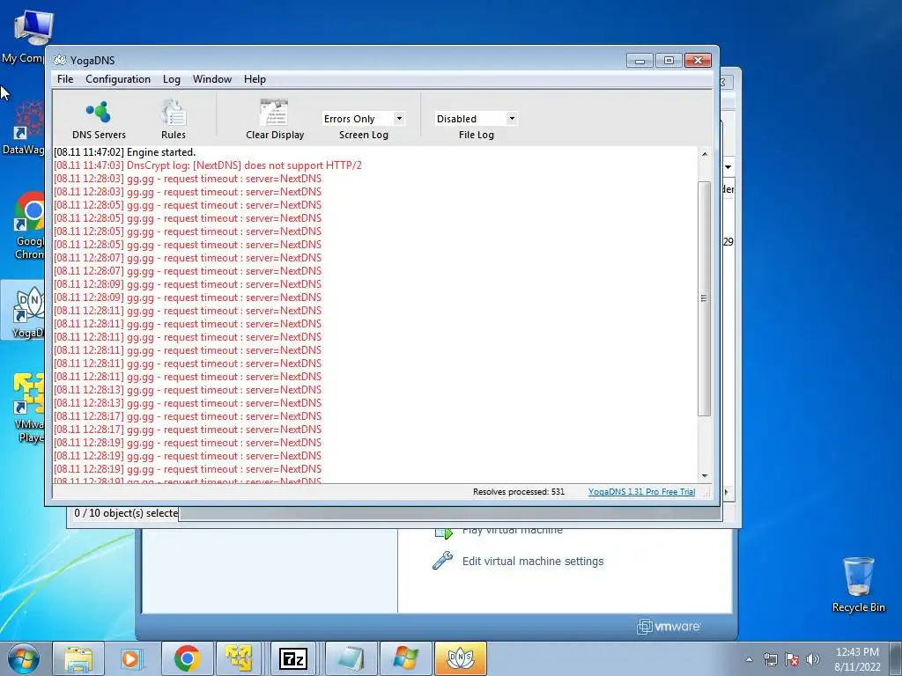Viewport: 902px width, 676px height.
Task: Open 7-Zip from the taskbar
Action: [x=293, y=658]
